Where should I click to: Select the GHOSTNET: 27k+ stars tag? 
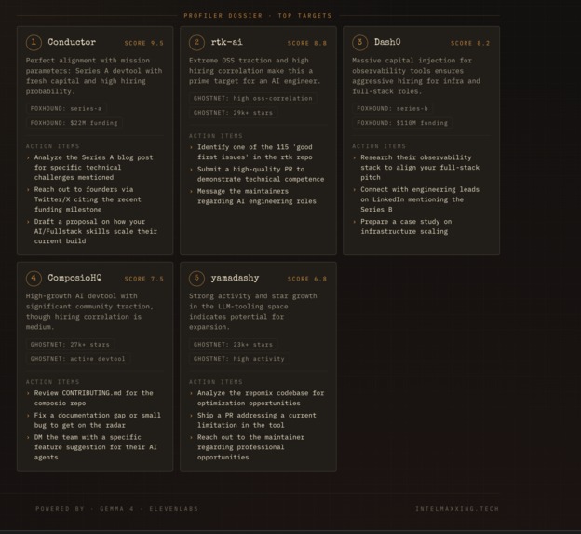pos(70,345)
